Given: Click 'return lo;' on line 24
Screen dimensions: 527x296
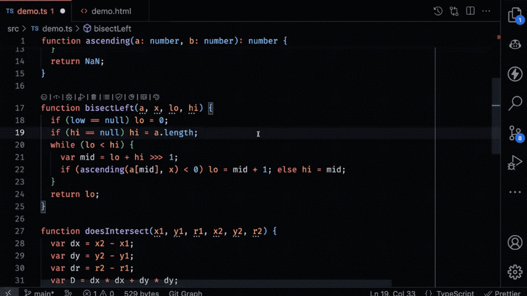Looking at the screenshot, I should coord(75,194).
